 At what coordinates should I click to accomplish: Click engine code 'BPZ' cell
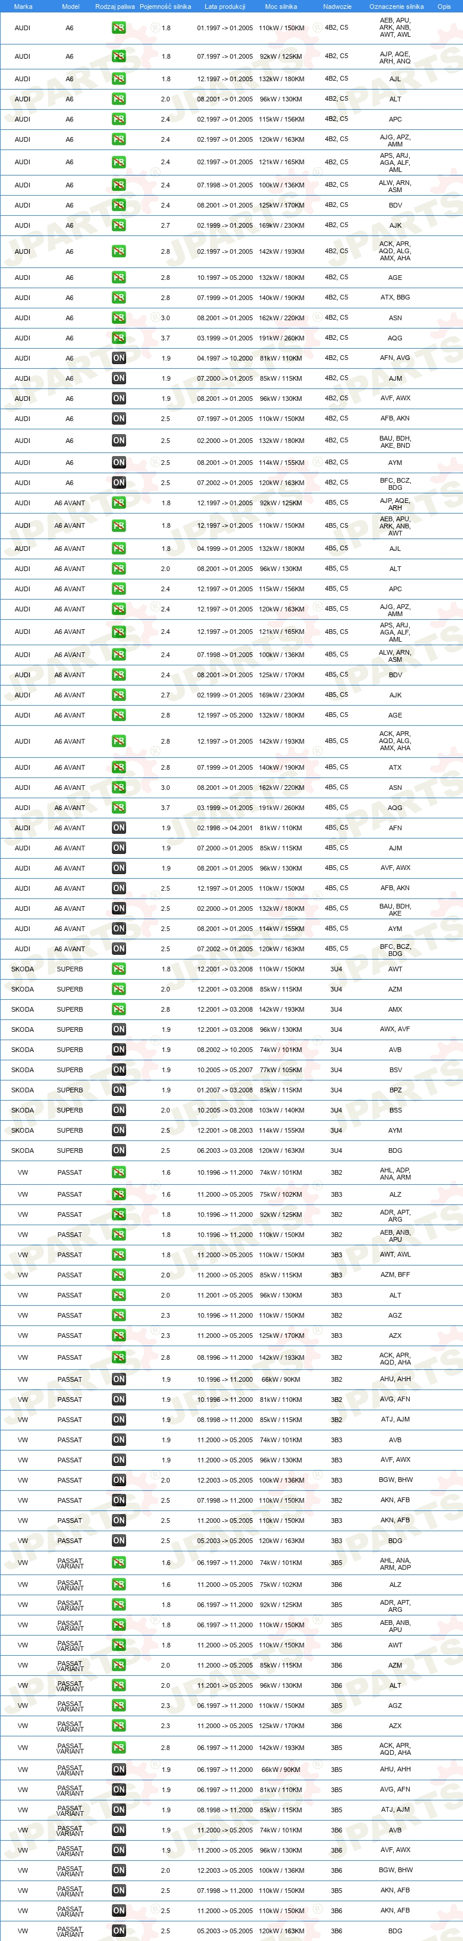[x=396, y=1091]
